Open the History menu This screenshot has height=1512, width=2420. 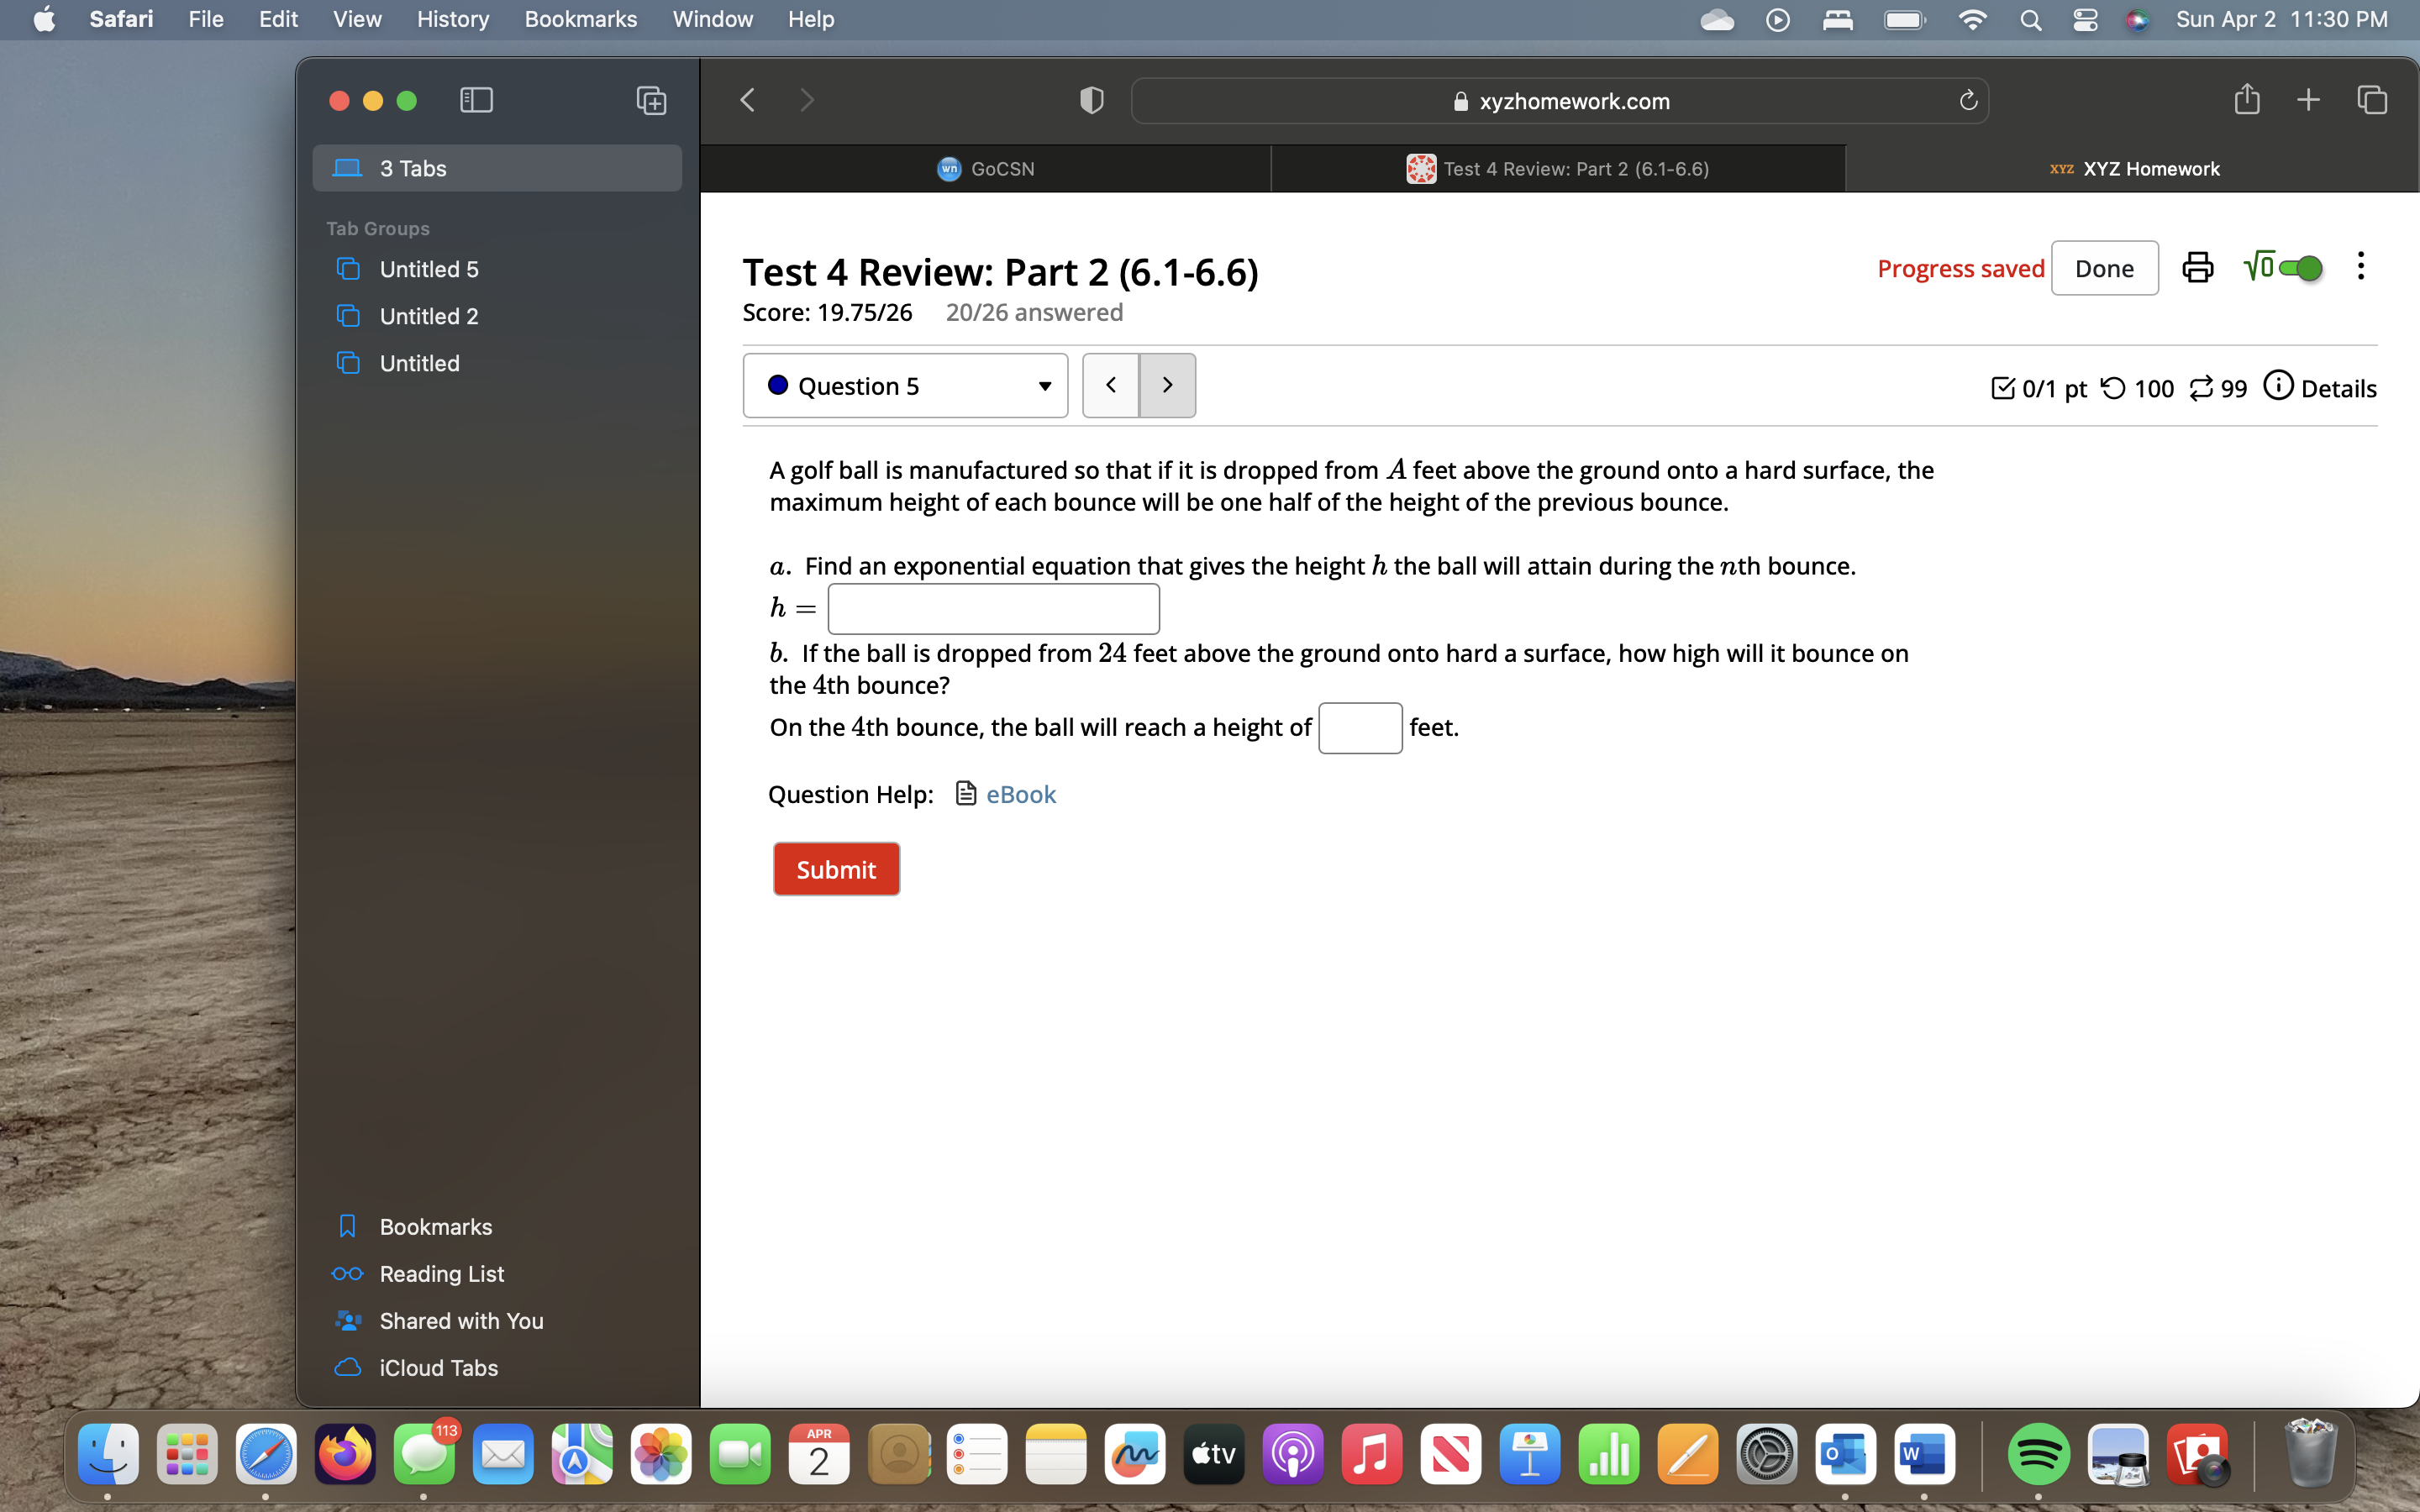coord(452,19)
